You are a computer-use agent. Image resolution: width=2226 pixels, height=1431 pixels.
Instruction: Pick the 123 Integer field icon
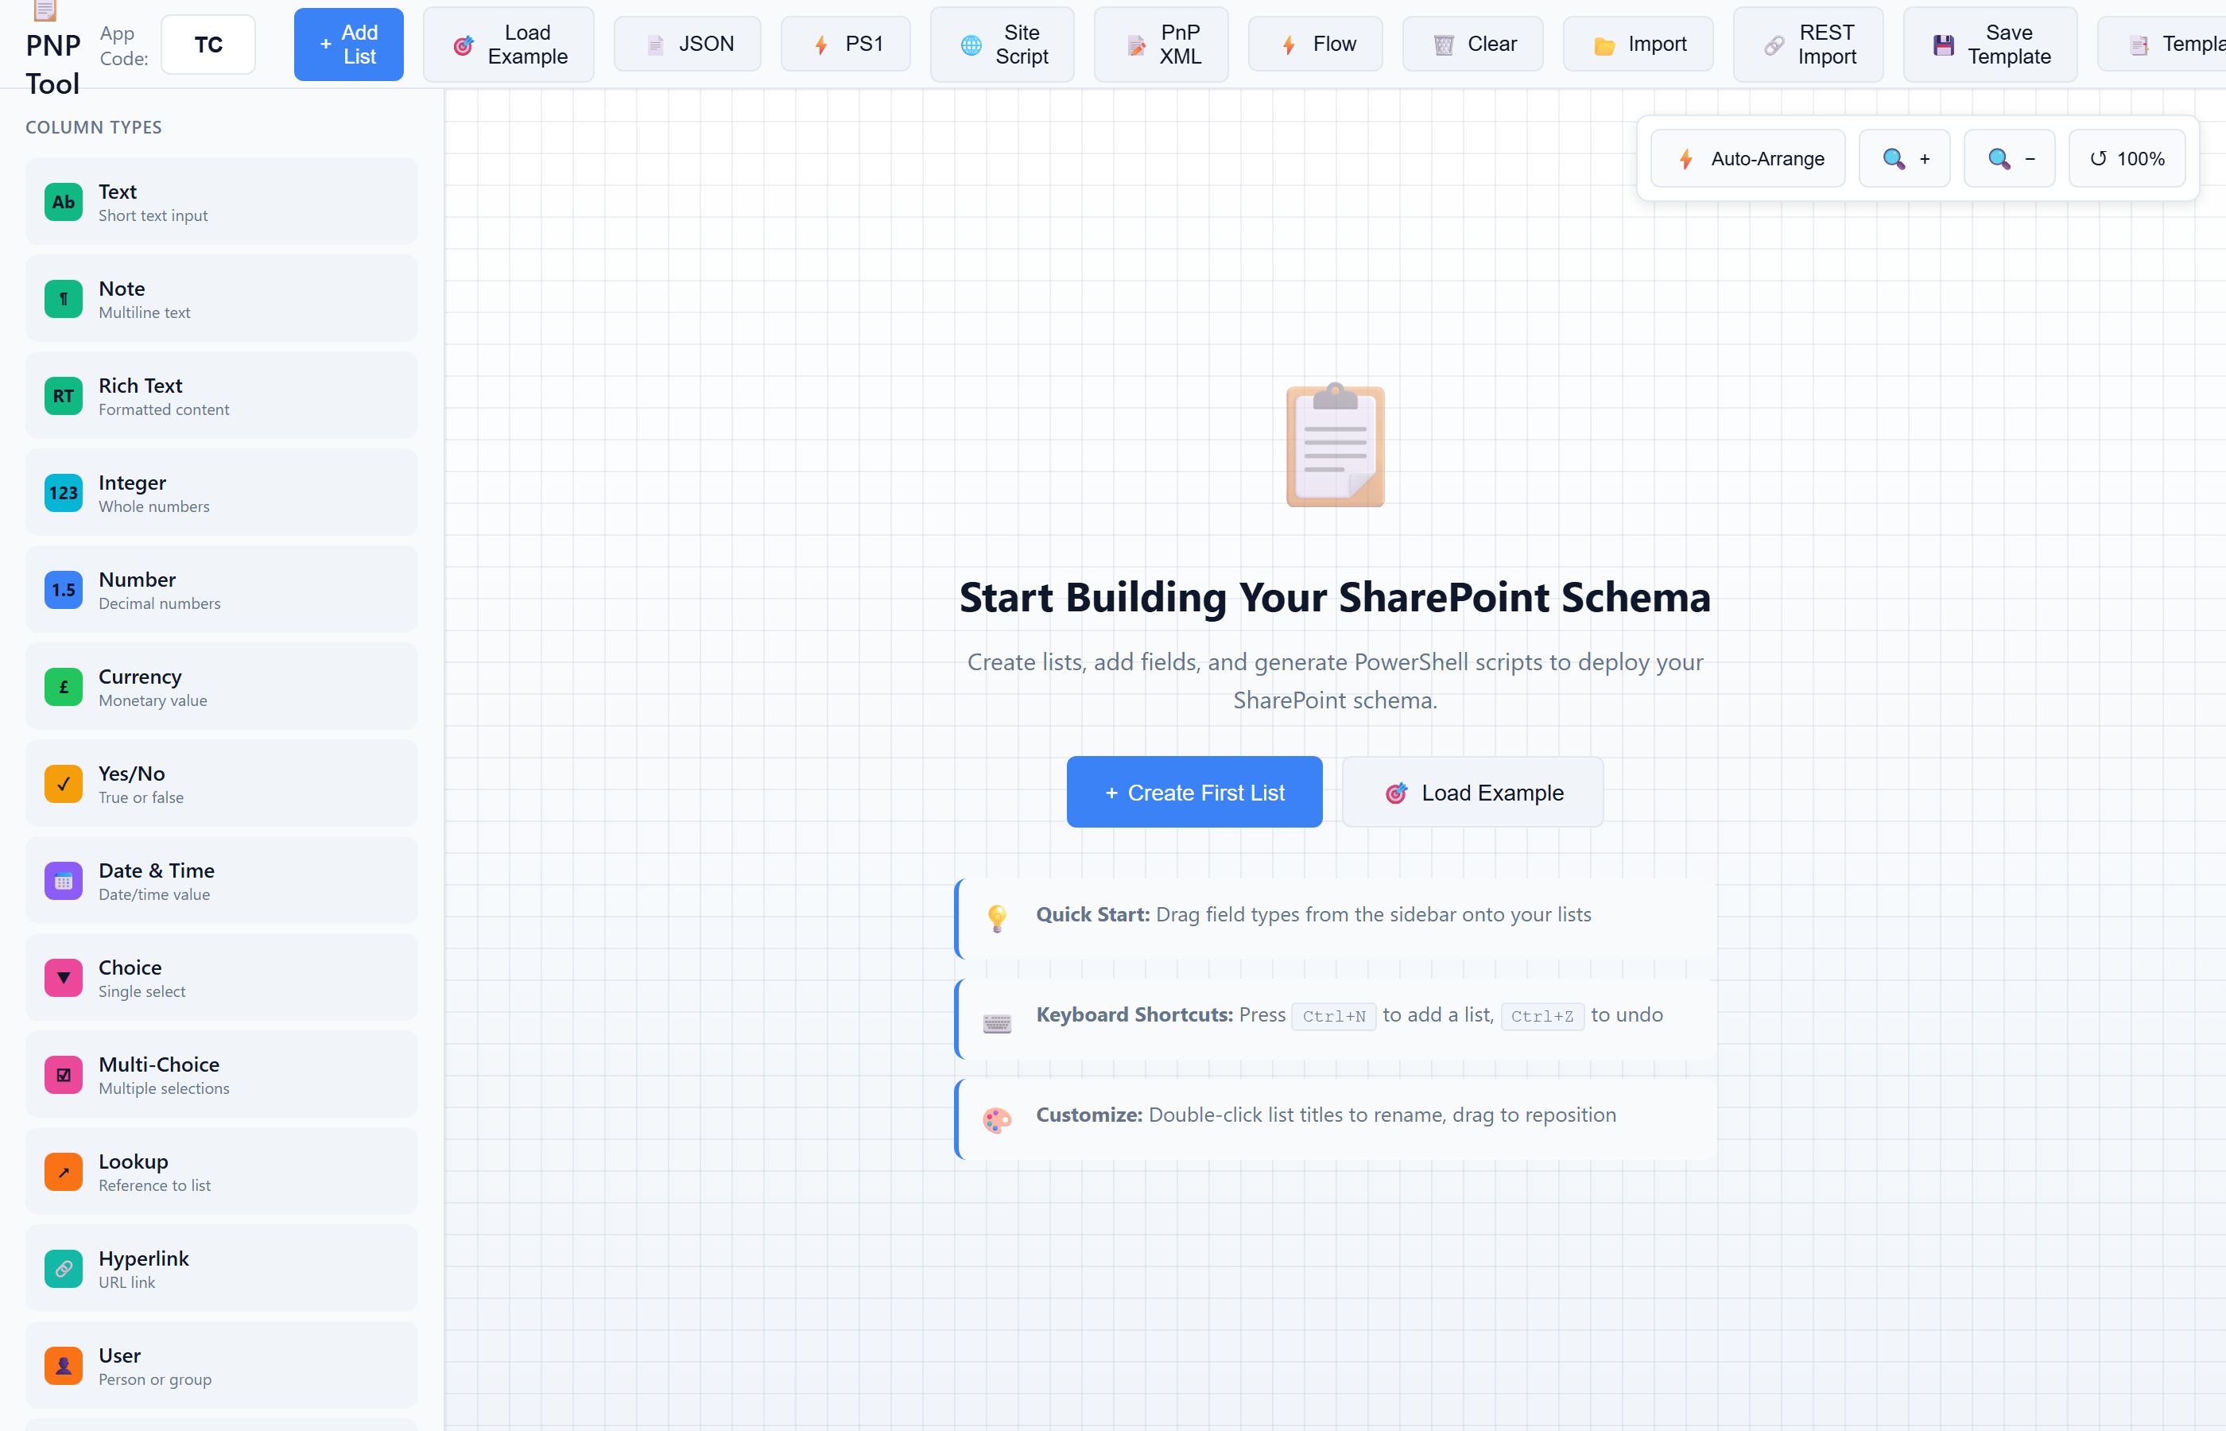pyautogui.click(x=63, y=492)
